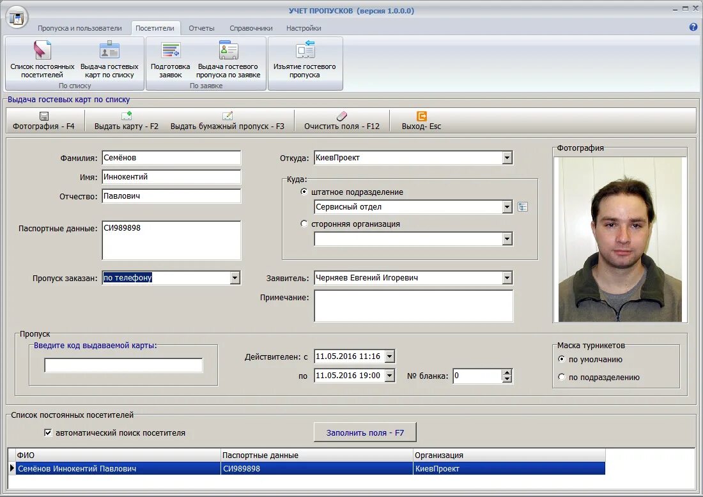Click Выдача гостевых карт по списку icon
This screenshot has width=703, height=497.
coord(109,59)
